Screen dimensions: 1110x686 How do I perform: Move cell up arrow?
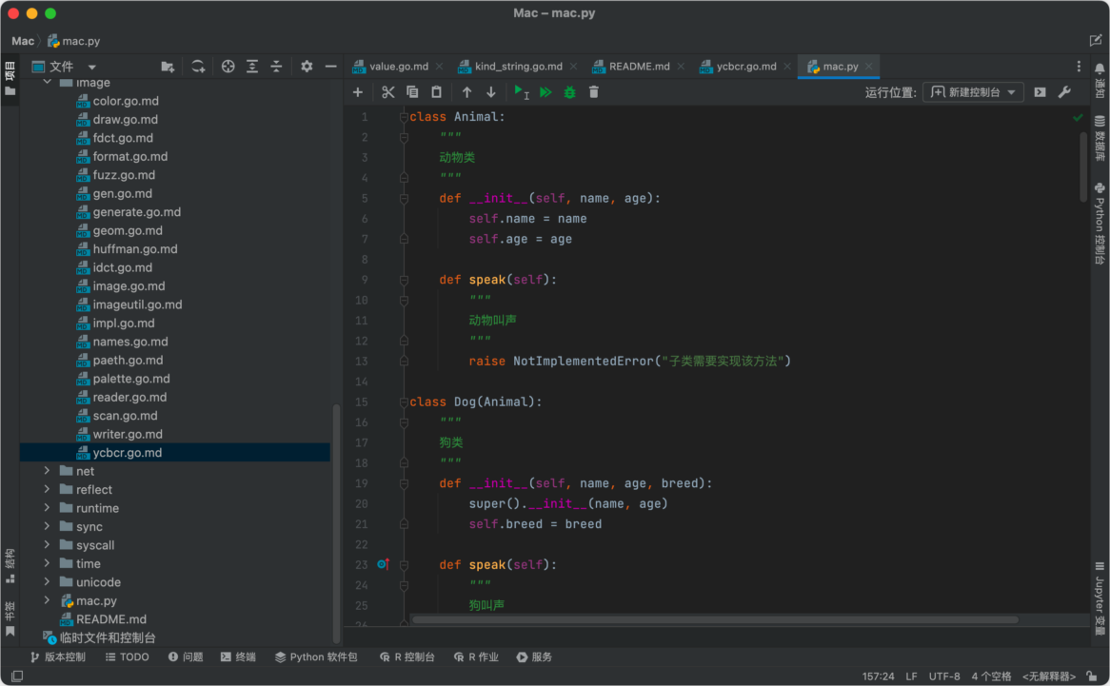[x=466, y=92]
